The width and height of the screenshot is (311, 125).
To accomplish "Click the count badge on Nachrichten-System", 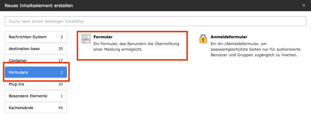I will coord(62,37).
